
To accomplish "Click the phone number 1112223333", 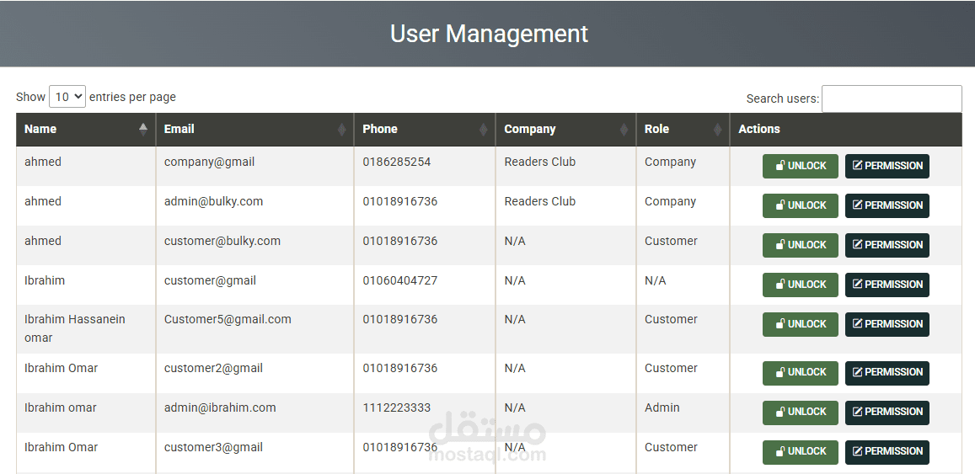I will coord(397,407).
